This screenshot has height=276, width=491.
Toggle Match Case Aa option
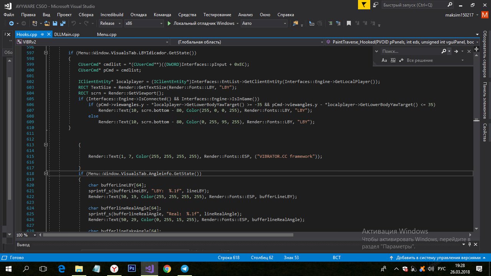pos(385,60)
